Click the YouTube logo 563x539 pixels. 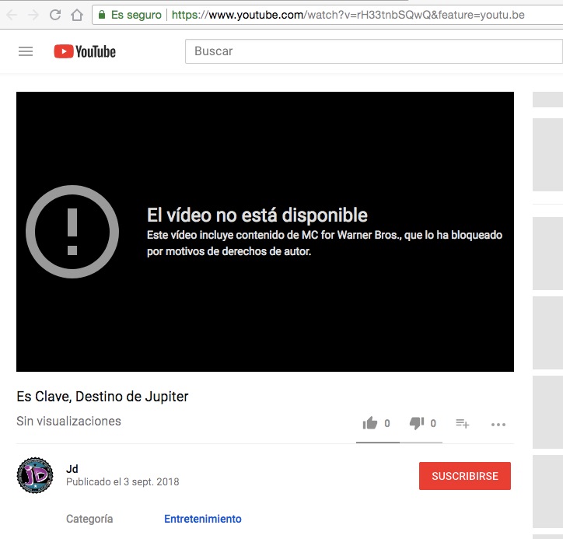tap(85, 51)
